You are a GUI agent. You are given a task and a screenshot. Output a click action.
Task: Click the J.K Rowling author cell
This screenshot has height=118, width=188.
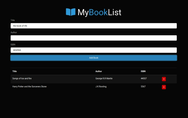point(101,87)
